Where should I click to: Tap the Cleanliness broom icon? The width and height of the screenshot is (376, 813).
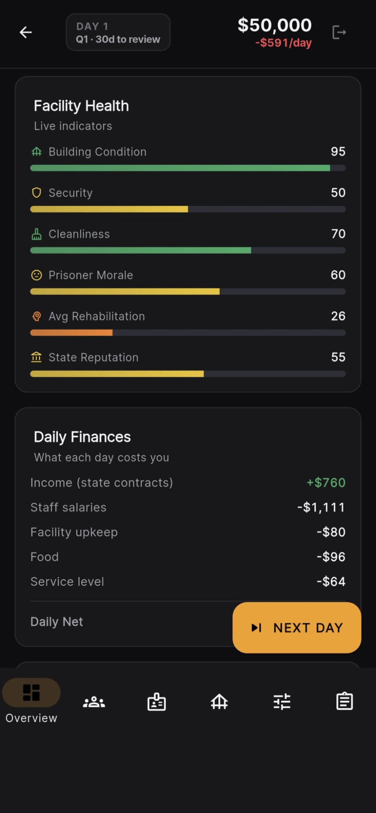tap(36, 234)
